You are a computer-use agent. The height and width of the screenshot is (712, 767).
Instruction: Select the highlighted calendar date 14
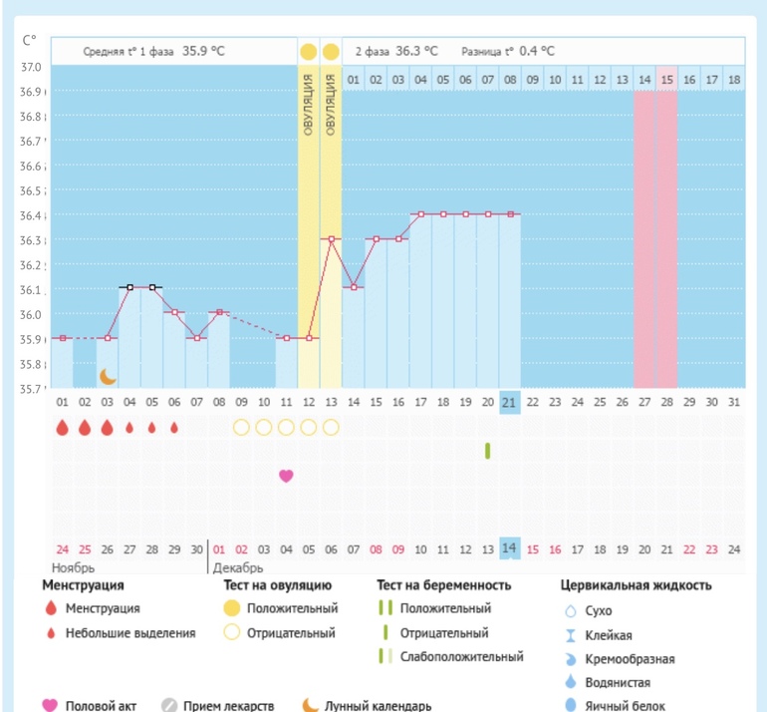(x=509, y=549)
